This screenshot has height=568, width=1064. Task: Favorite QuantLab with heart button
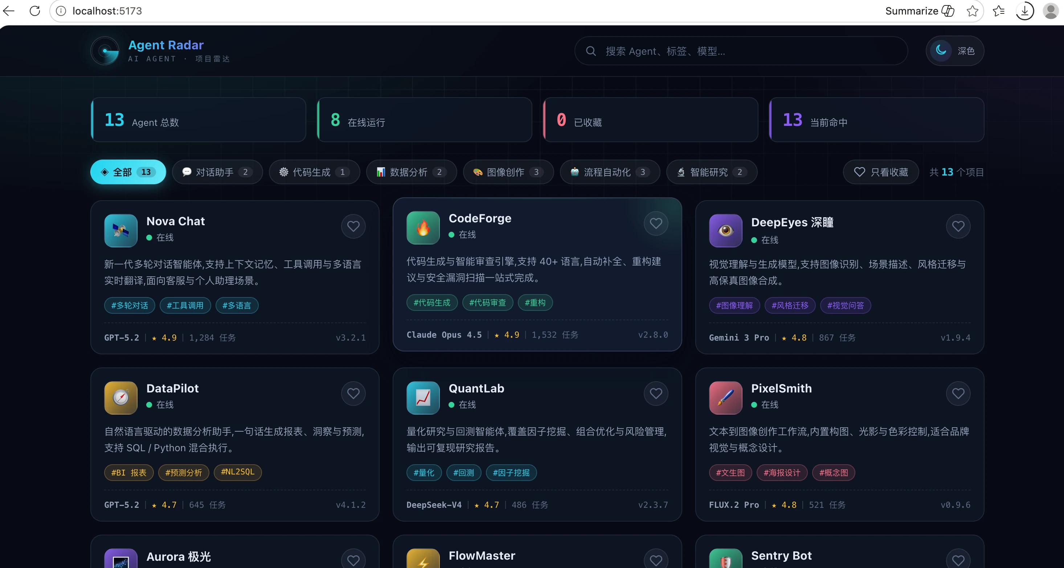click(x=656, y=394)
